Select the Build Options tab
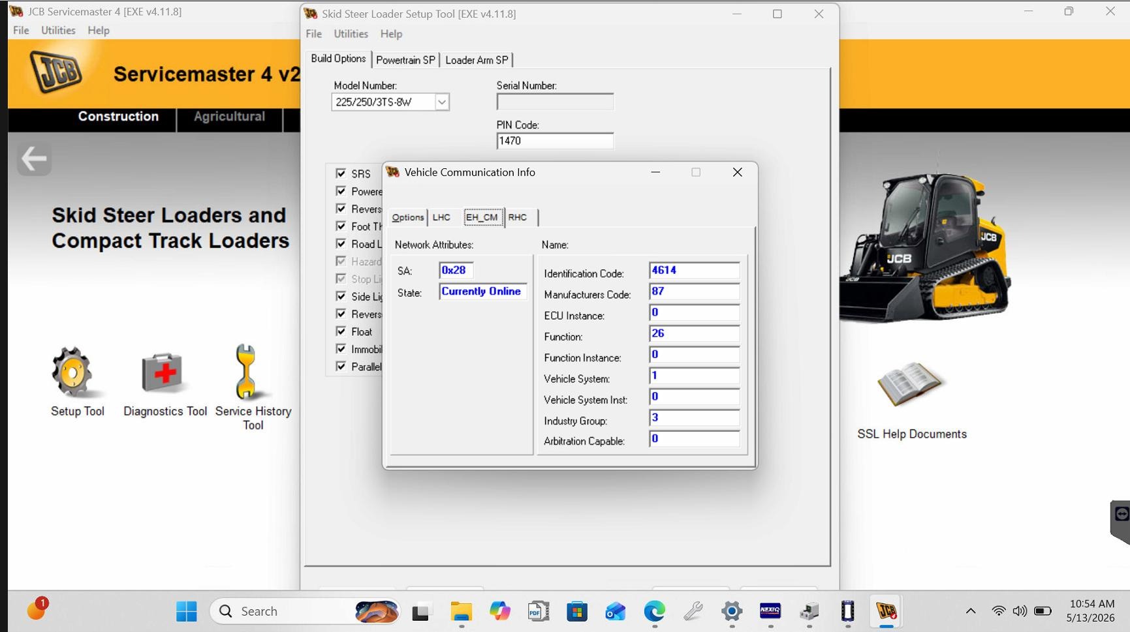The width and height of the screenshot is (1130, 632). pos(338,59)
